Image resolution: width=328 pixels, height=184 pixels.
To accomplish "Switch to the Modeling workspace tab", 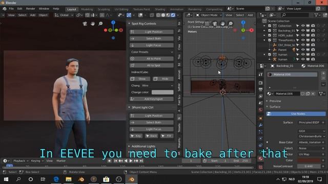I will tap(87, 9).
